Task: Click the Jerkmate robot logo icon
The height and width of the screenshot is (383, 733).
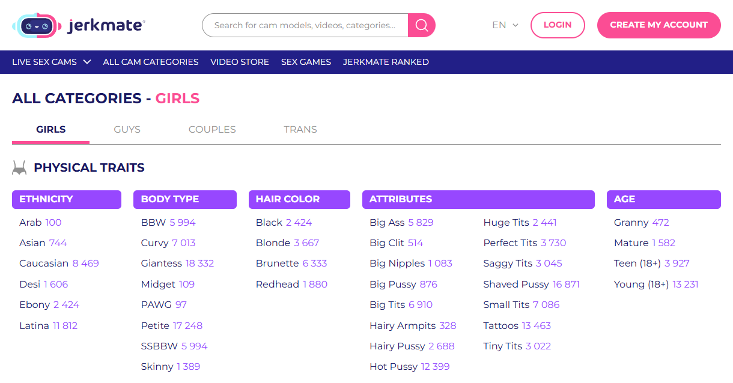Action: click(x=37, y=25)
